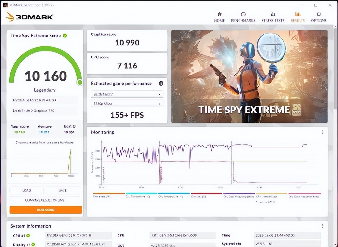
Task: Click the Time Spy Extreme banner image
Action: [249, 76]
